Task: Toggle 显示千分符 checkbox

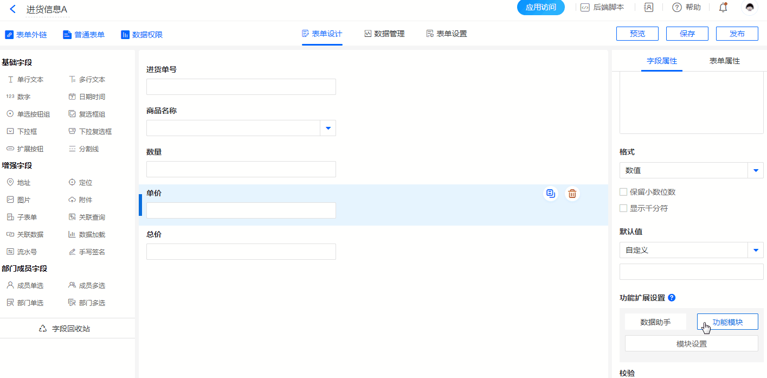Action: pyautogui.click(x=623, y=208)
